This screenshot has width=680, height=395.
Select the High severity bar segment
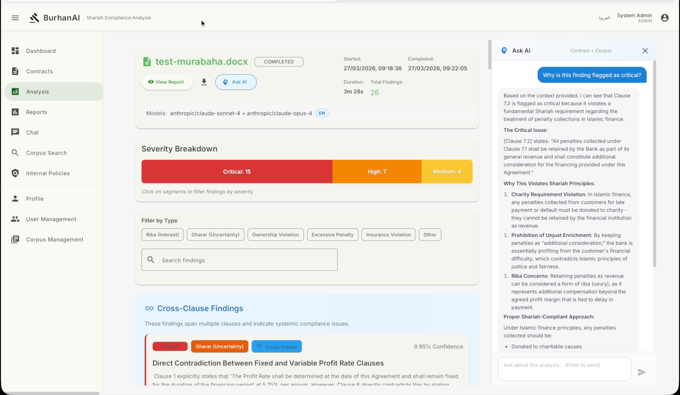tap(377, 172)
